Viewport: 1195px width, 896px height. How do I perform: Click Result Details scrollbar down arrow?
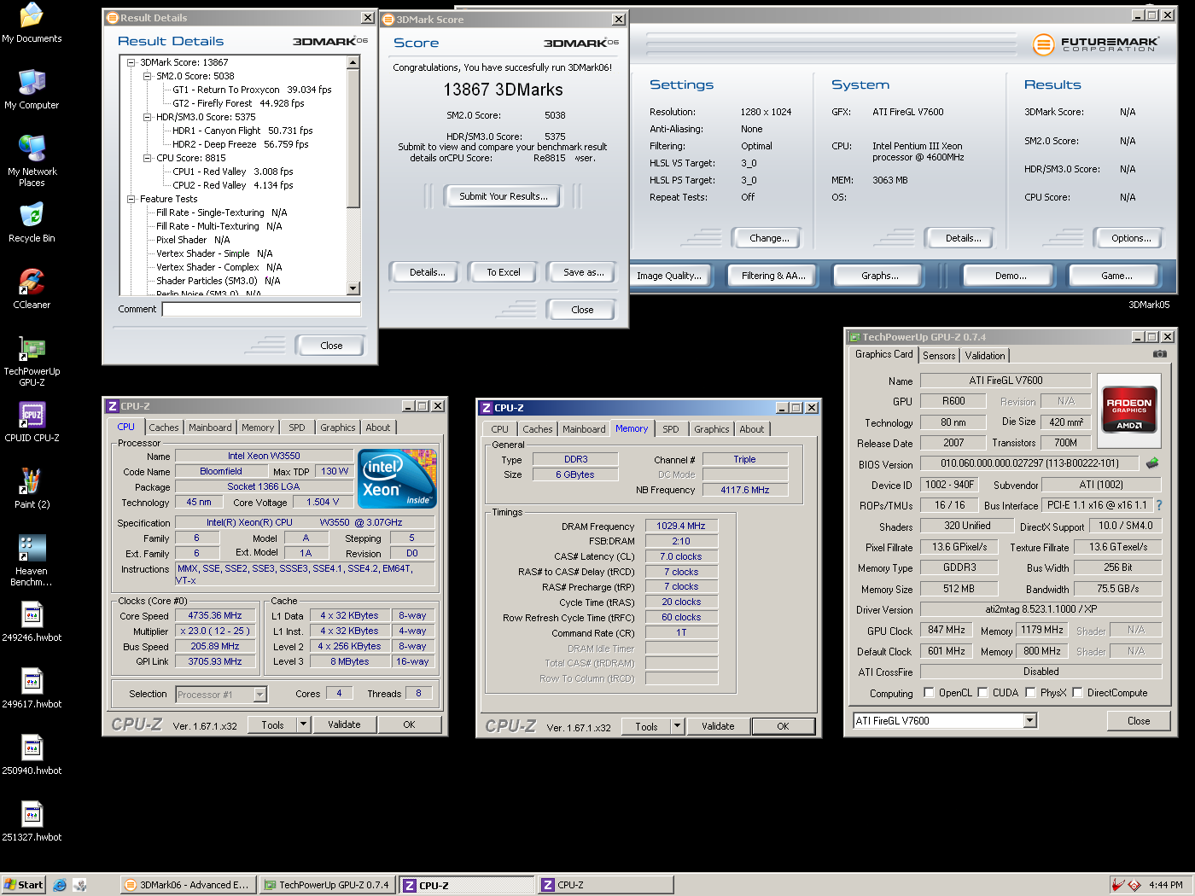pos(353,288)
